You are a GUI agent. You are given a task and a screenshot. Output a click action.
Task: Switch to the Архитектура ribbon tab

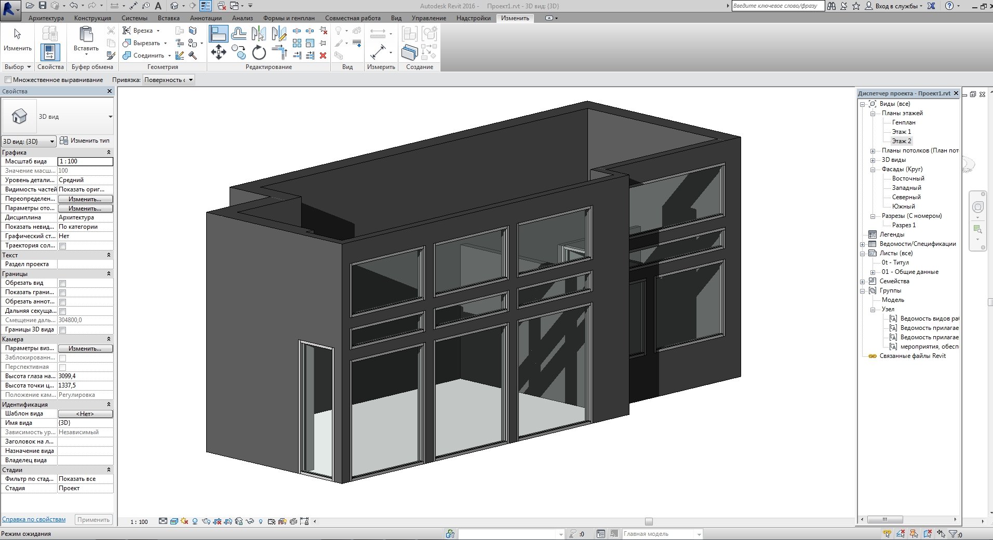click(46, 18)
